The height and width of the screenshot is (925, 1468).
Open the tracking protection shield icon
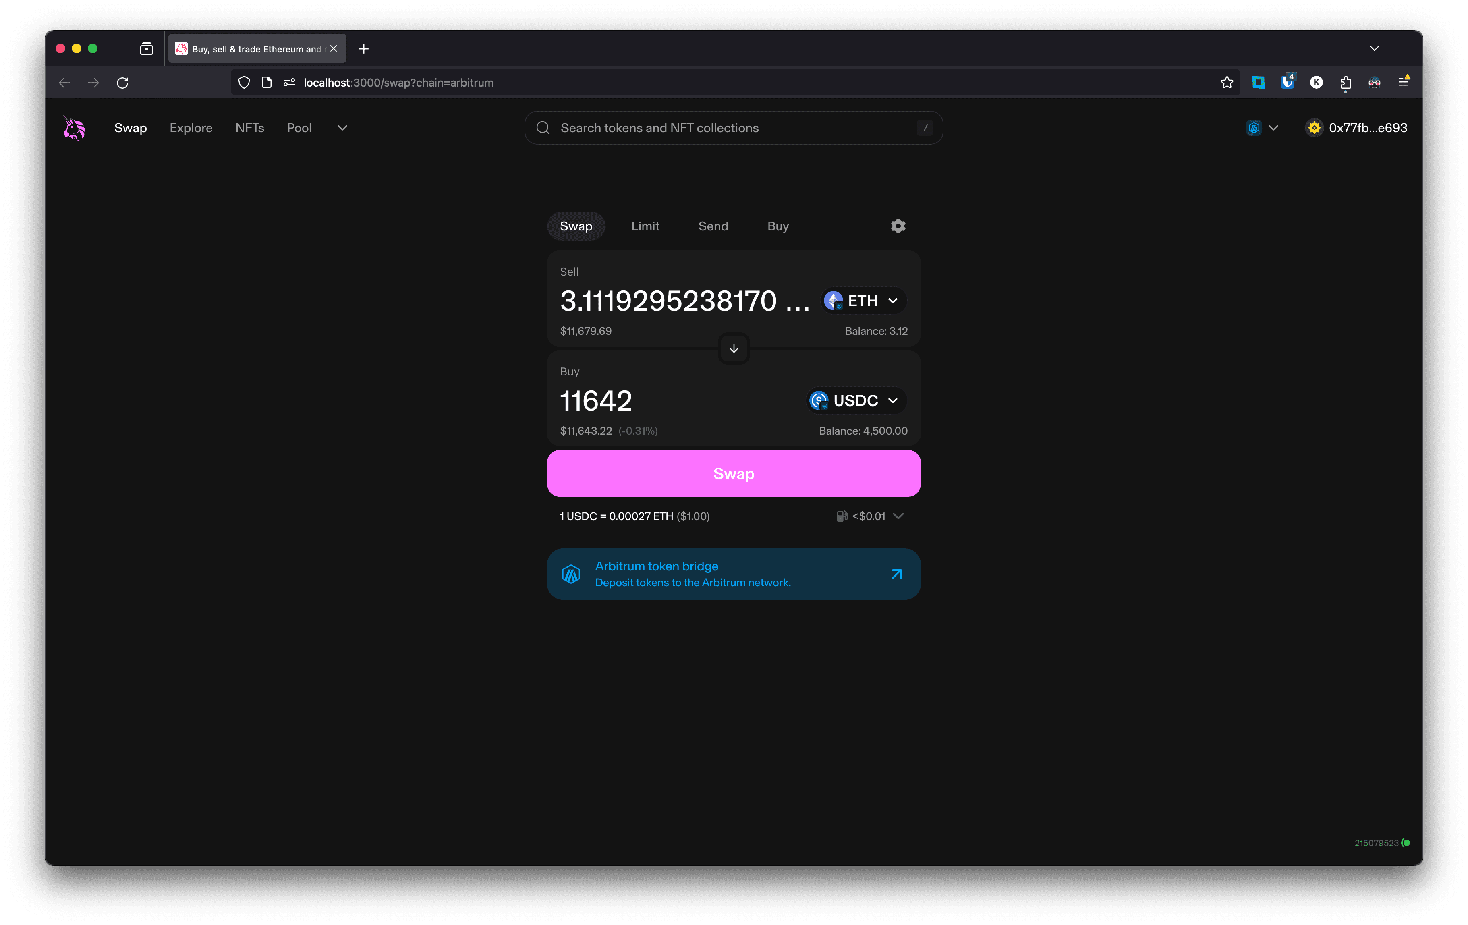244,82
